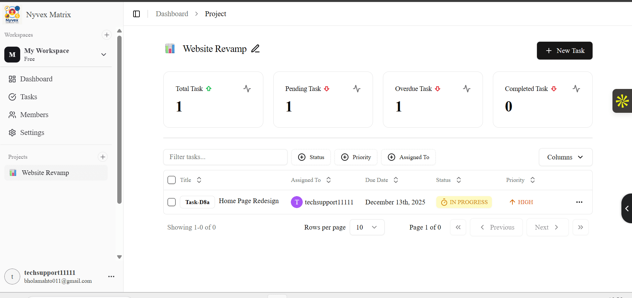The image size is (632, 298).
Task: Click the plus icon beside Projects
Action: click(x=102, y=157)
